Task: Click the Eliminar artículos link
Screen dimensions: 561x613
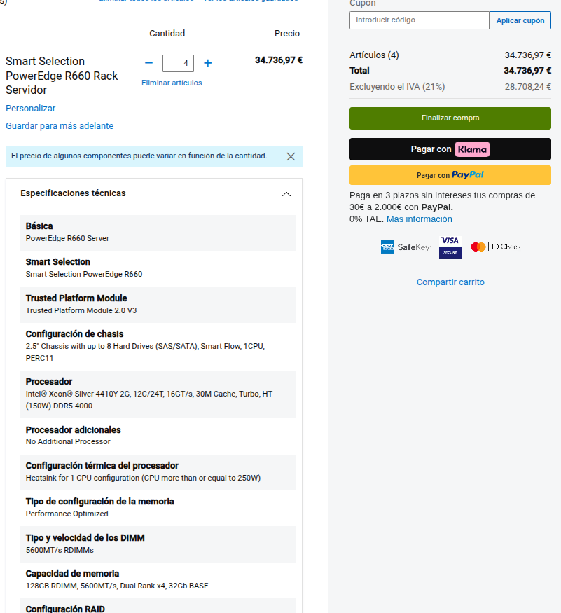Action: coord(172,83)
